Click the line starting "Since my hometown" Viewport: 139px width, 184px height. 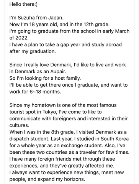63,105
